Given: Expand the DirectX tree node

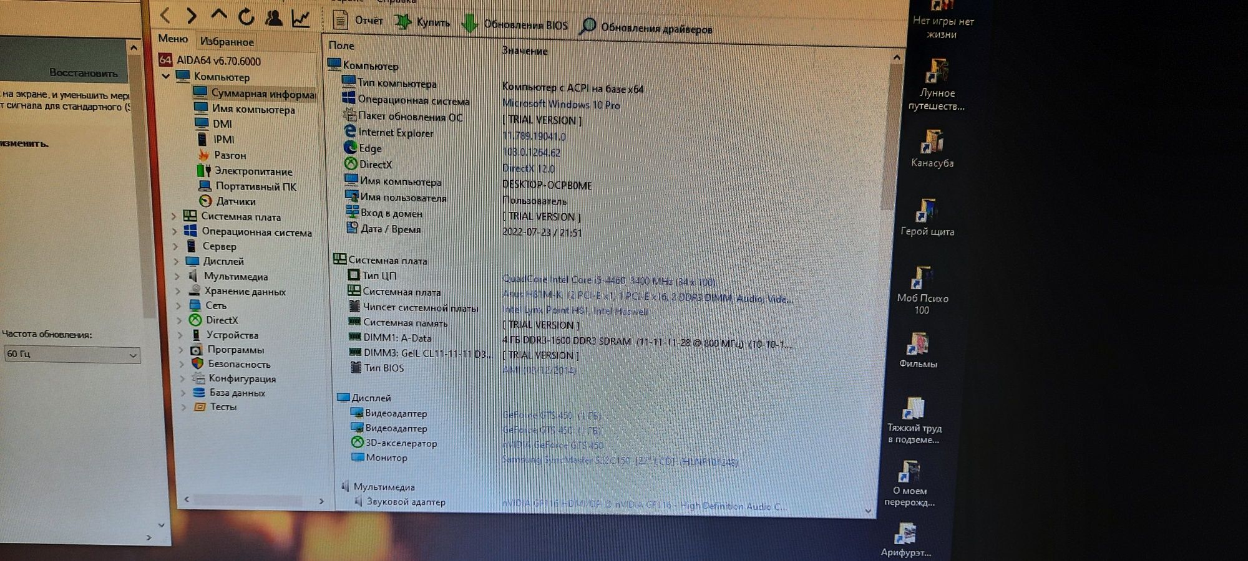Looking at the screenshot, I should point(179,320).
